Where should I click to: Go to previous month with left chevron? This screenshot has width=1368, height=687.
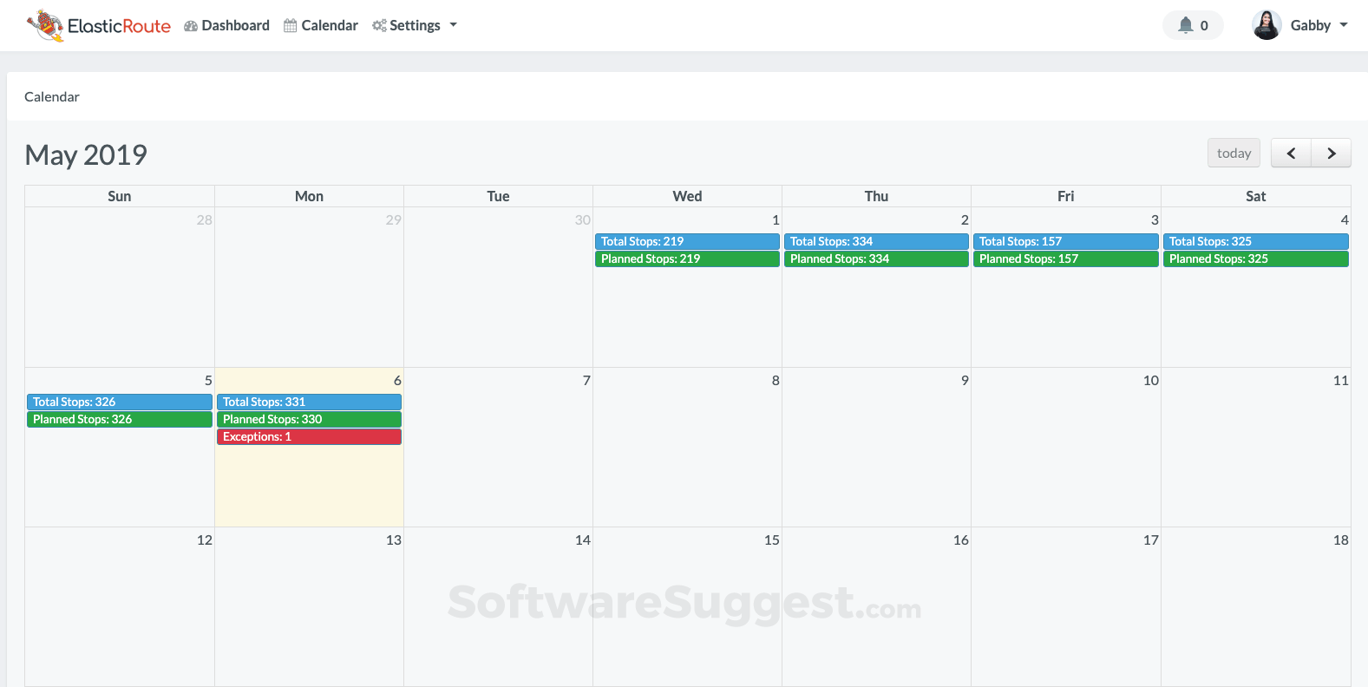pyautogui.click(x=1291, y=154)
